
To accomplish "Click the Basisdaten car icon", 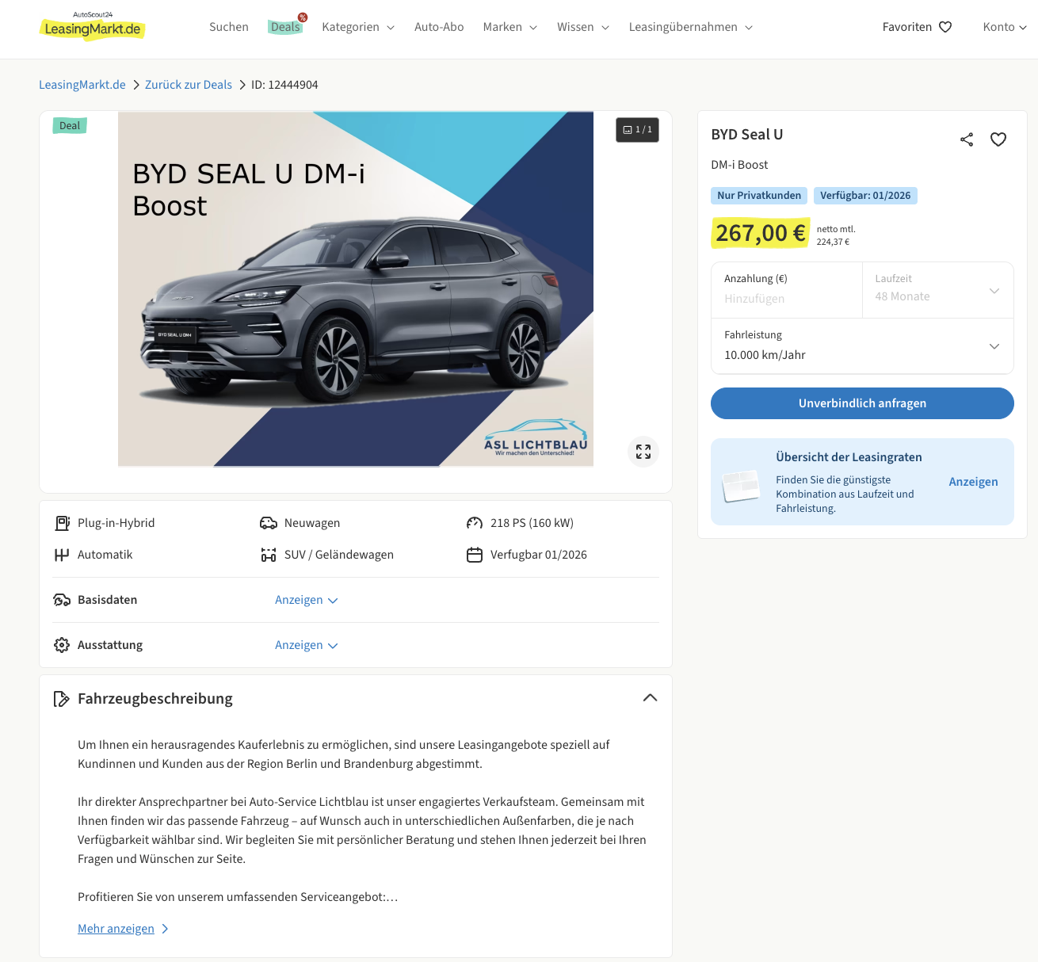I will 62,600.
